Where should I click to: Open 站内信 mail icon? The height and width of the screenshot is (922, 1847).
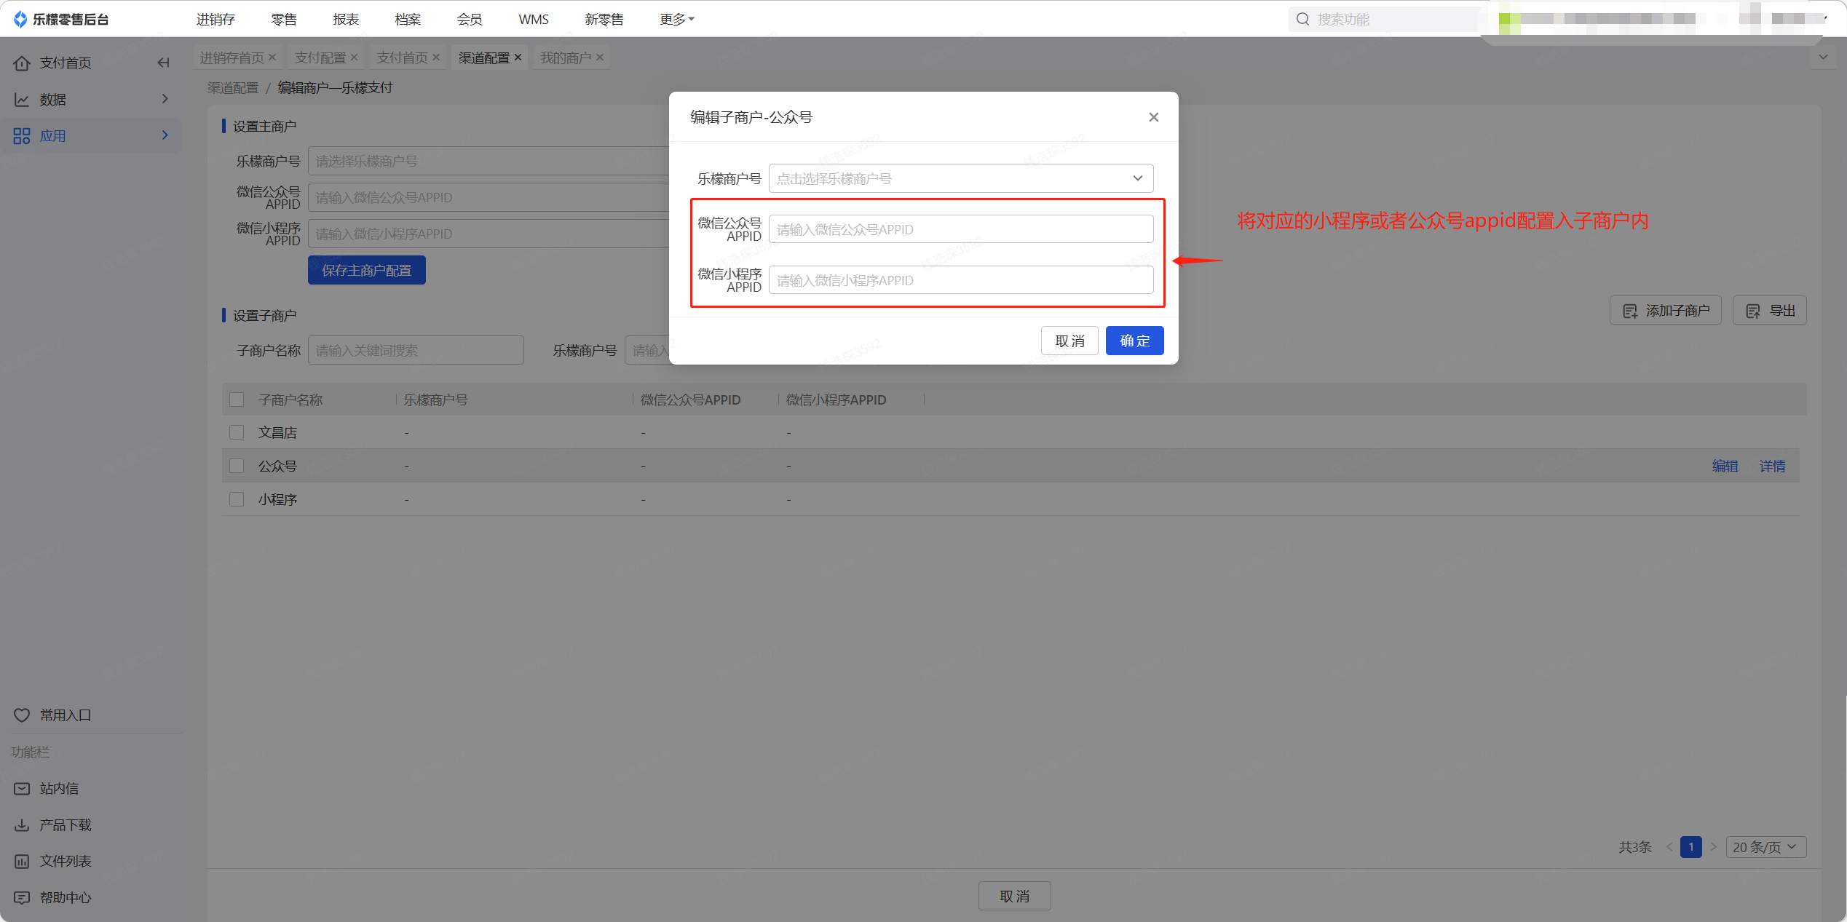(x=22, y=789)
